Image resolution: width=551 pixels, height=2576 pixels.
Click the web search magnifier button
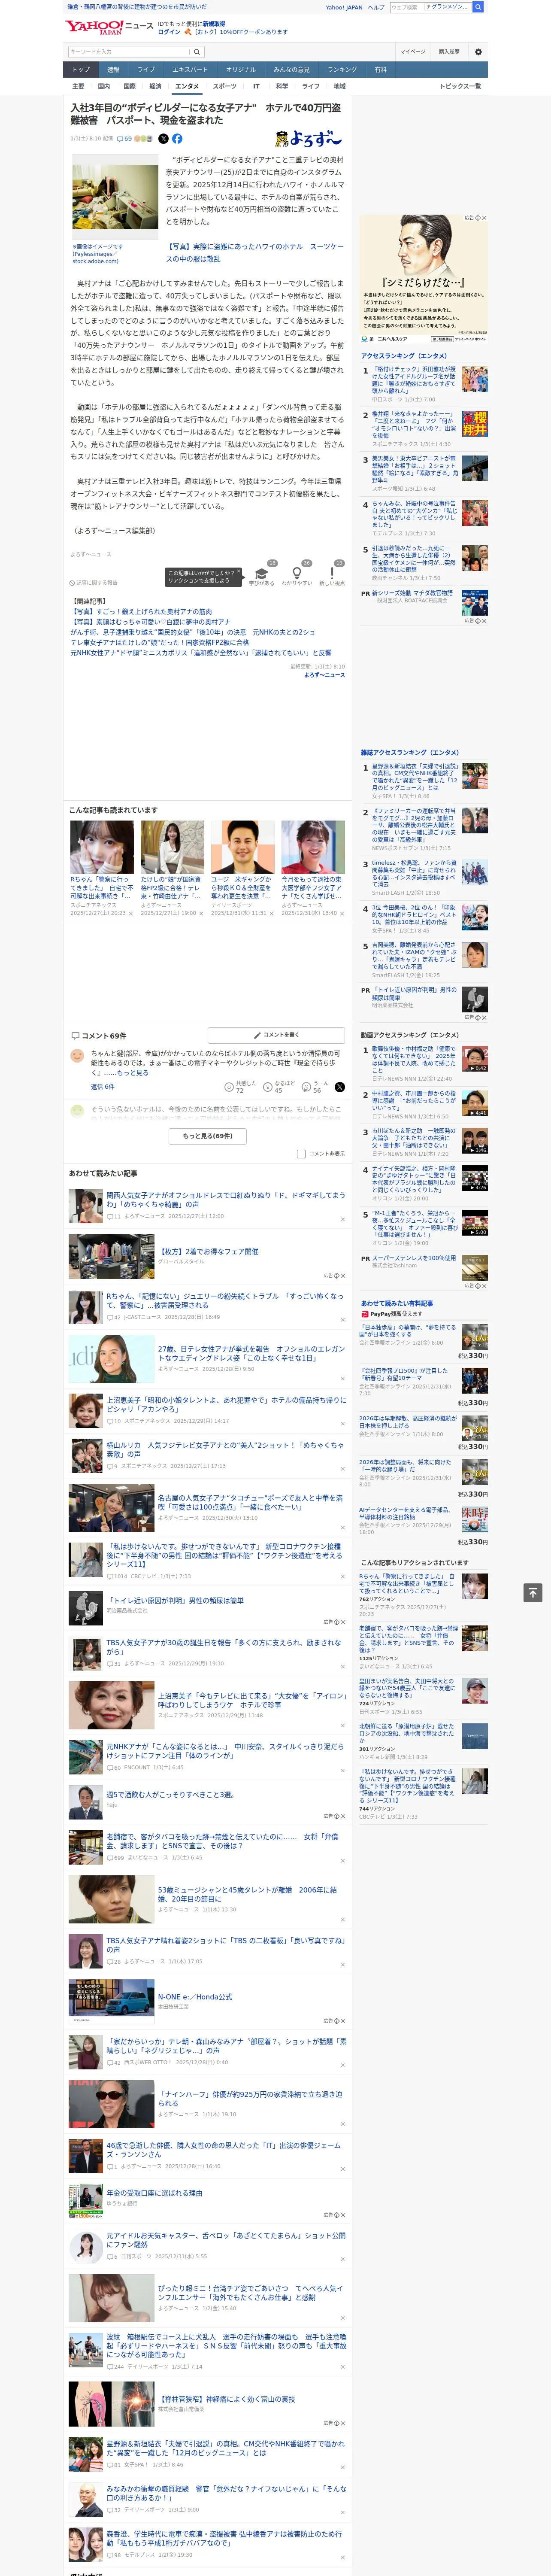pos(478,7)
